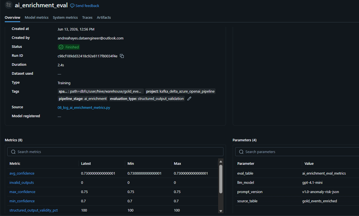The image size is (359, 216).
Task: Click the max_confidence Latest value 0.75
Action: click(84, 192)
